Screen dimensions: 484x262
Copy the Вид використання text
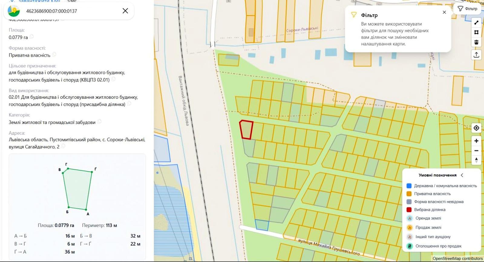[129, 104]
